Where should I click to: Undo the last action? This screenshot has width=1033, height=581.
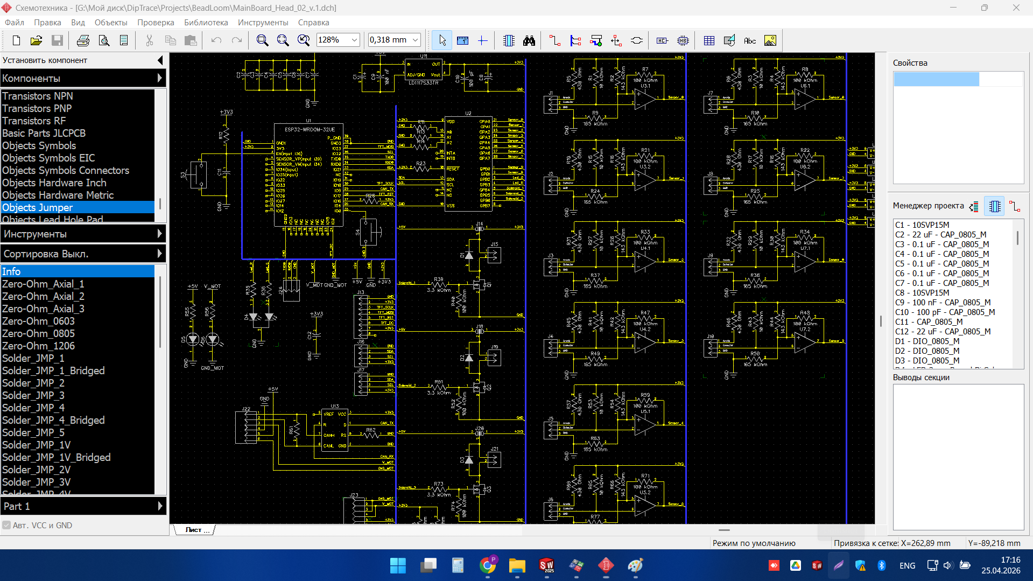click(216, 40)
